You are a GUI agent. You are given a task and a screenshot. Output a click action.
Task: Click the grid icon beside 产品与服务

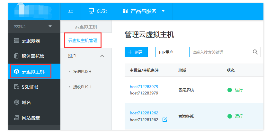click(x=125, y=11)
